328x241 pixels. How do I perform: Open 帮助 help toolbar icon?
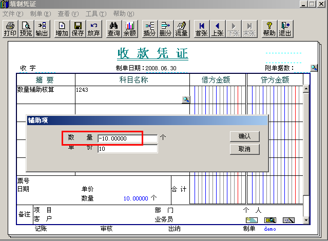pos(269,29)
